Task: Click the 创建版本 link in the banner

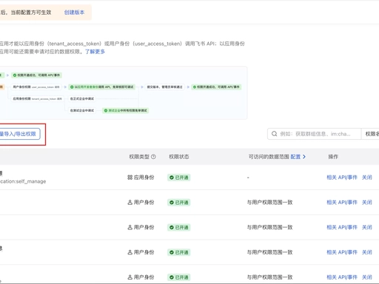Action: tap(74, 13)
